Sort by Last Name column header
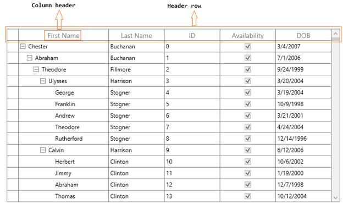343x204 pixels. click(136, 35)
